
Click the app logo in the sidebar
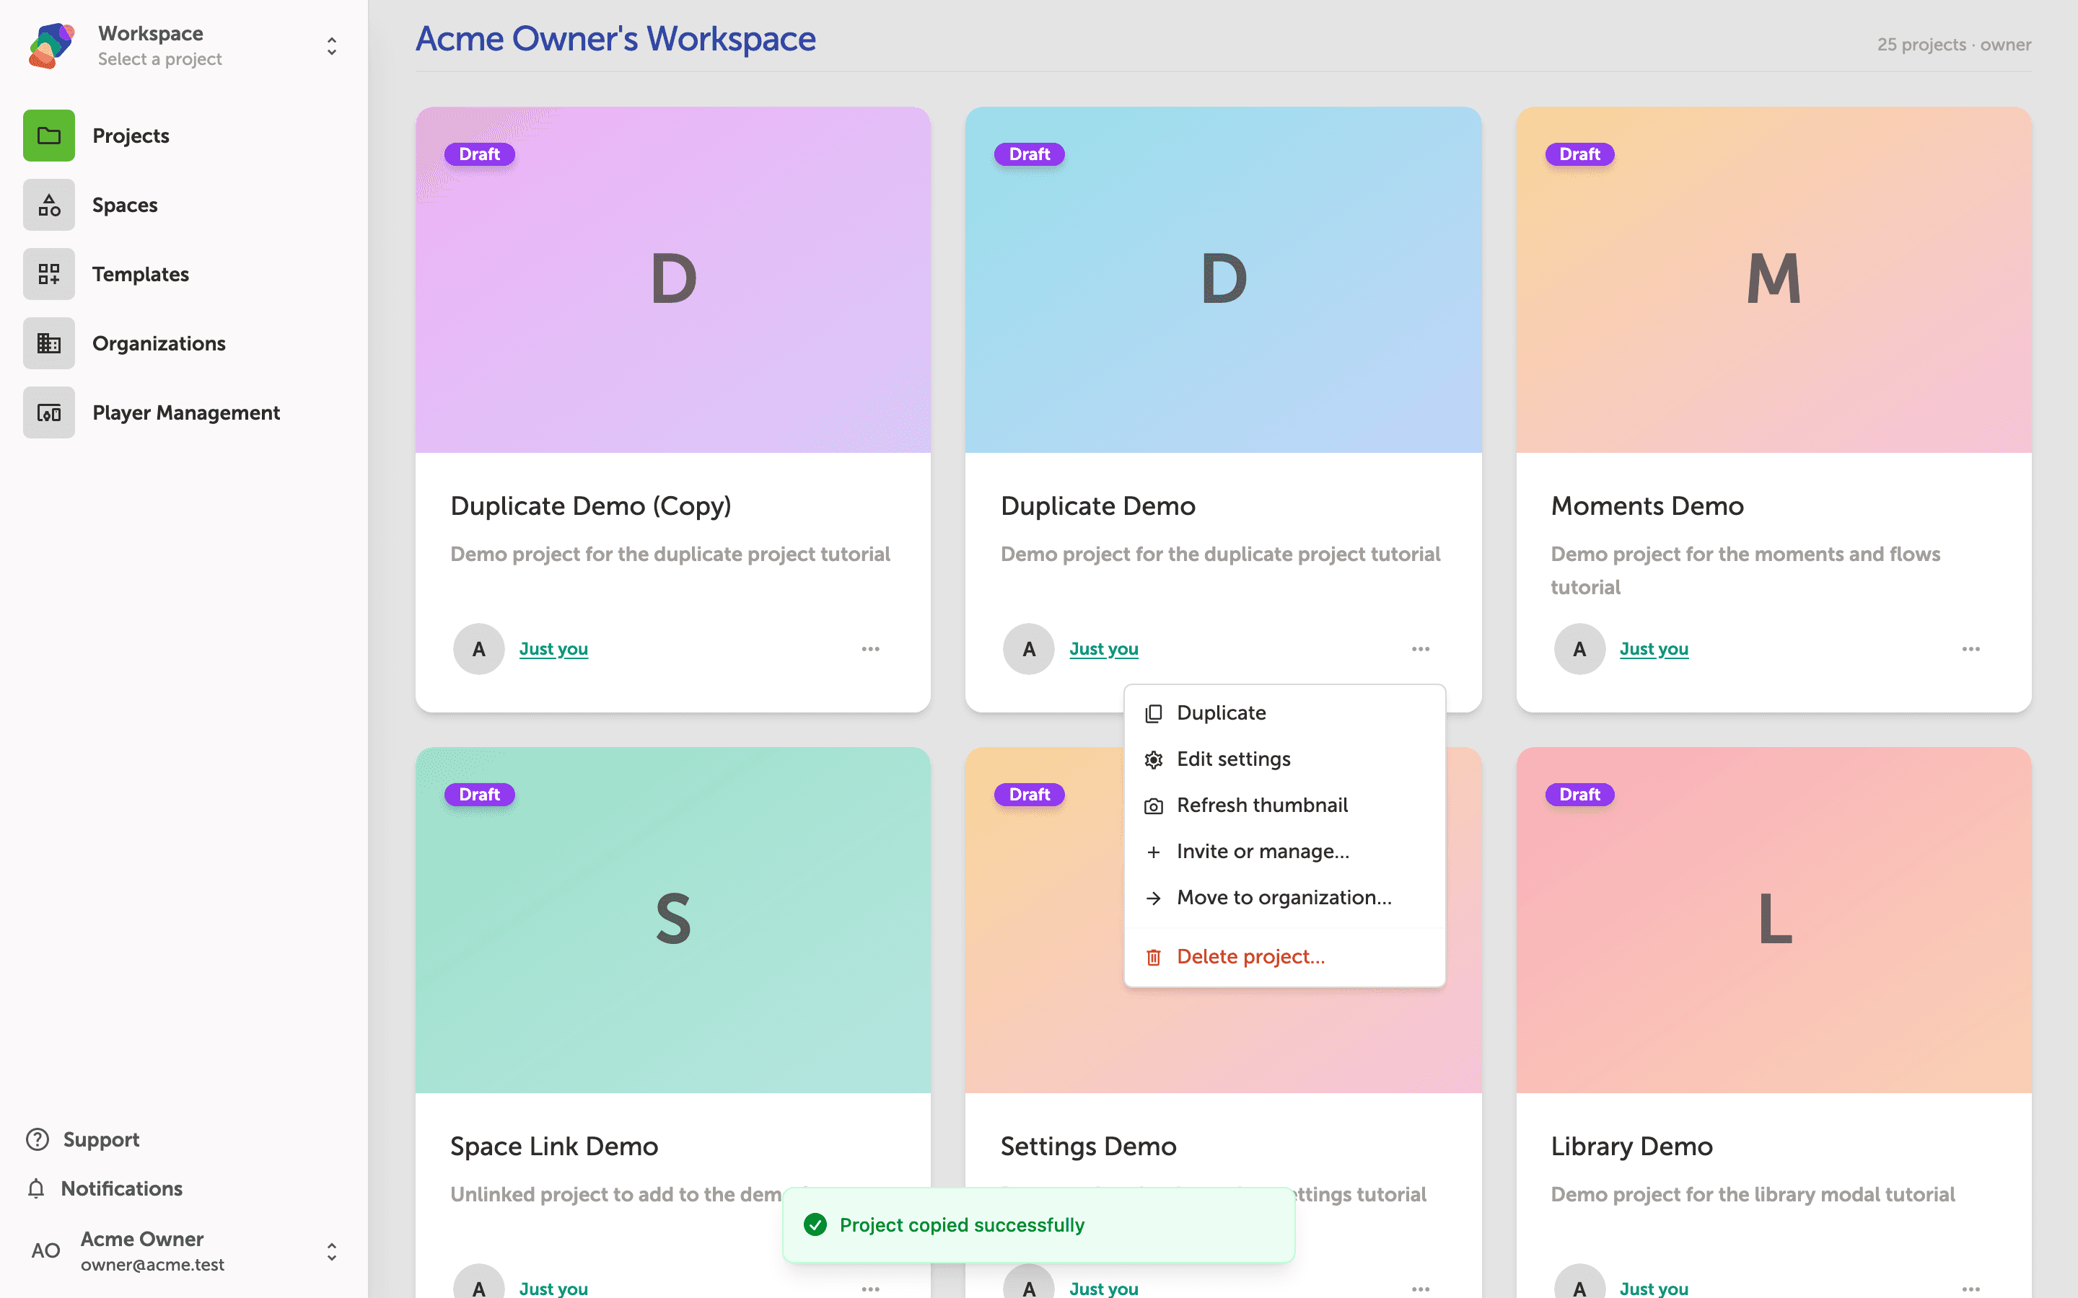tap(51, 45)
